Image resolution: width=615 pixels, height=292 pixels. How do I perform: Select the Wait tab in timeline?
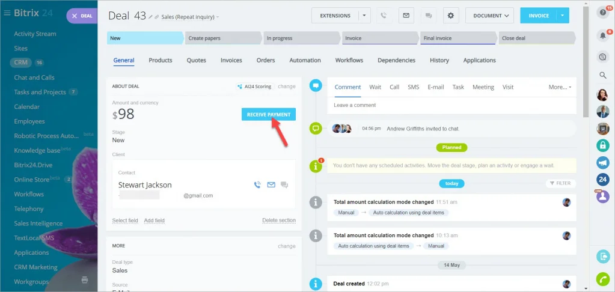point(375,87)
